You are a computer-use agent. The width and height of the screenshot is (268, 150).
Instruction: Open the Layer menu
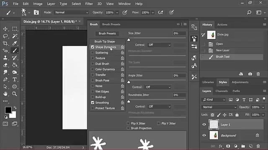coord(51,4)
